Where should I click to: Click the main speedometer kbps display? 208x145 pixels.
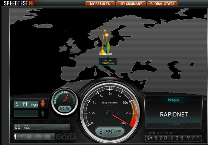click(110, 131)
